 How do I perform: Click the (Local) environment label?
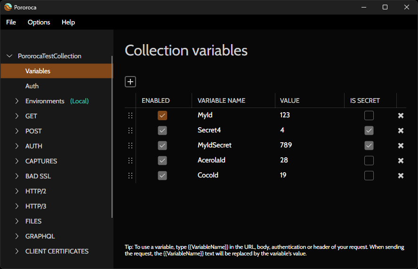(80, 101)
